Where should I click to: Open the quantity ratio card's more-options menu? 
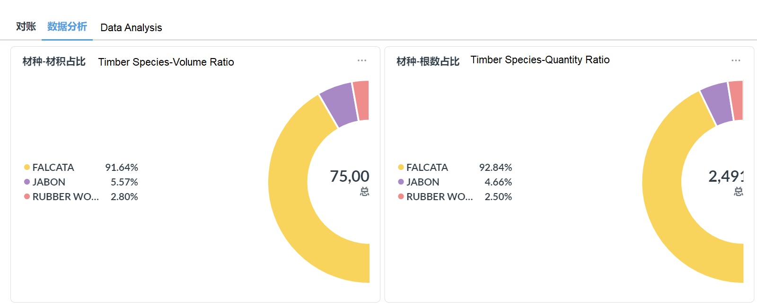tap(736, 60)
